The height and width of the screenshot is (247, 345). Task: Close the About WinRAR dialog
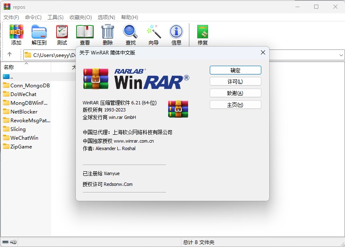[263, 52]
